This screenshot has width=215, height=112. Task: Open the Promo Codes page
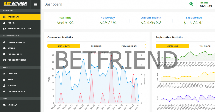[20, 54]
